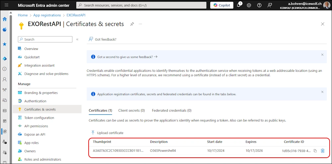The image size is (332, 164).
Task: Copy the Certificate ID to clipboard
Action: pyautogui.click(x=315, y=151)
